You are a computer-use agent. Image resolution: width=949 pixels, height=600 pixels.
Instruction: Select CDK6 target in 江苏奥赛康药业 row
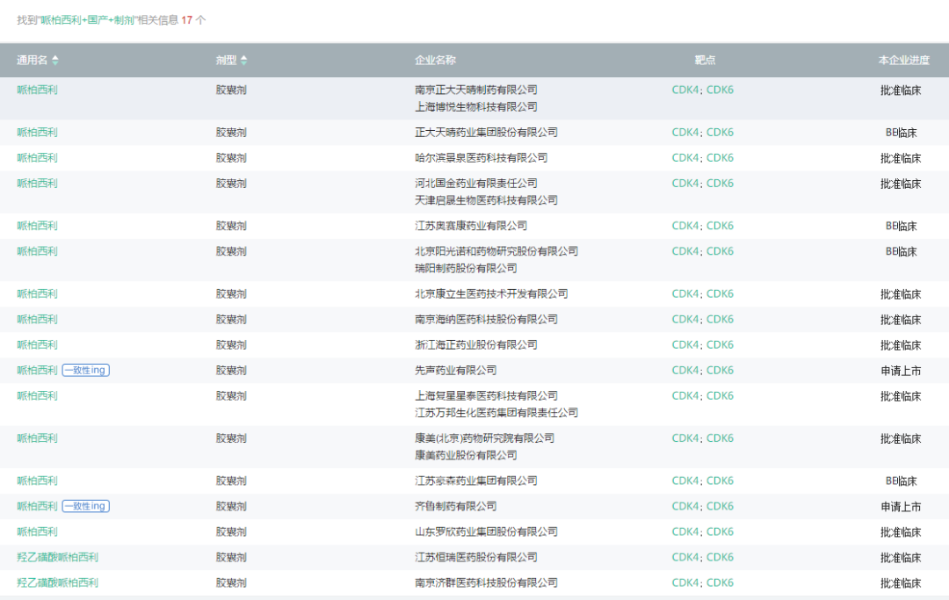[721, 226]
